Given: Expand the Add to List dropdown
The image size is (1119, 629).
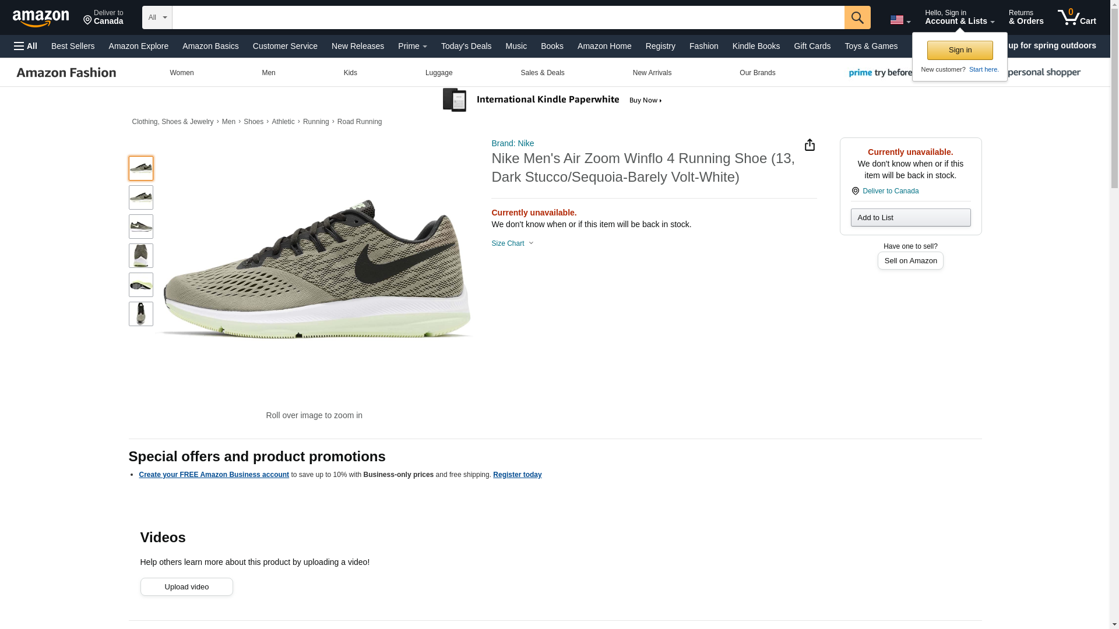Looking at the screenshot, I should 910,218.
